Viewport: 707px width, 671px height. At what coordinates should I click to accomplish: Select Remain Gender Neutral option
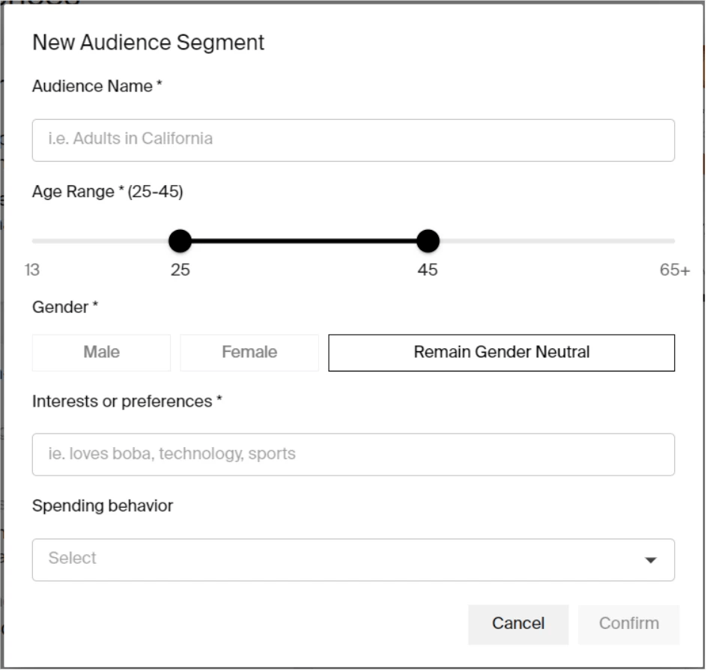click(x=500, y=352)
